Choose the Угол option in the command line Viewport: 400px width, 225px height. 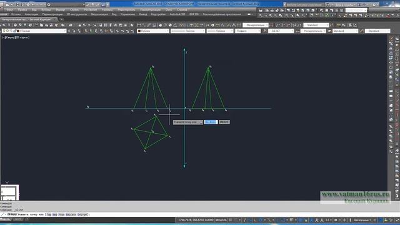click(61, 214)
